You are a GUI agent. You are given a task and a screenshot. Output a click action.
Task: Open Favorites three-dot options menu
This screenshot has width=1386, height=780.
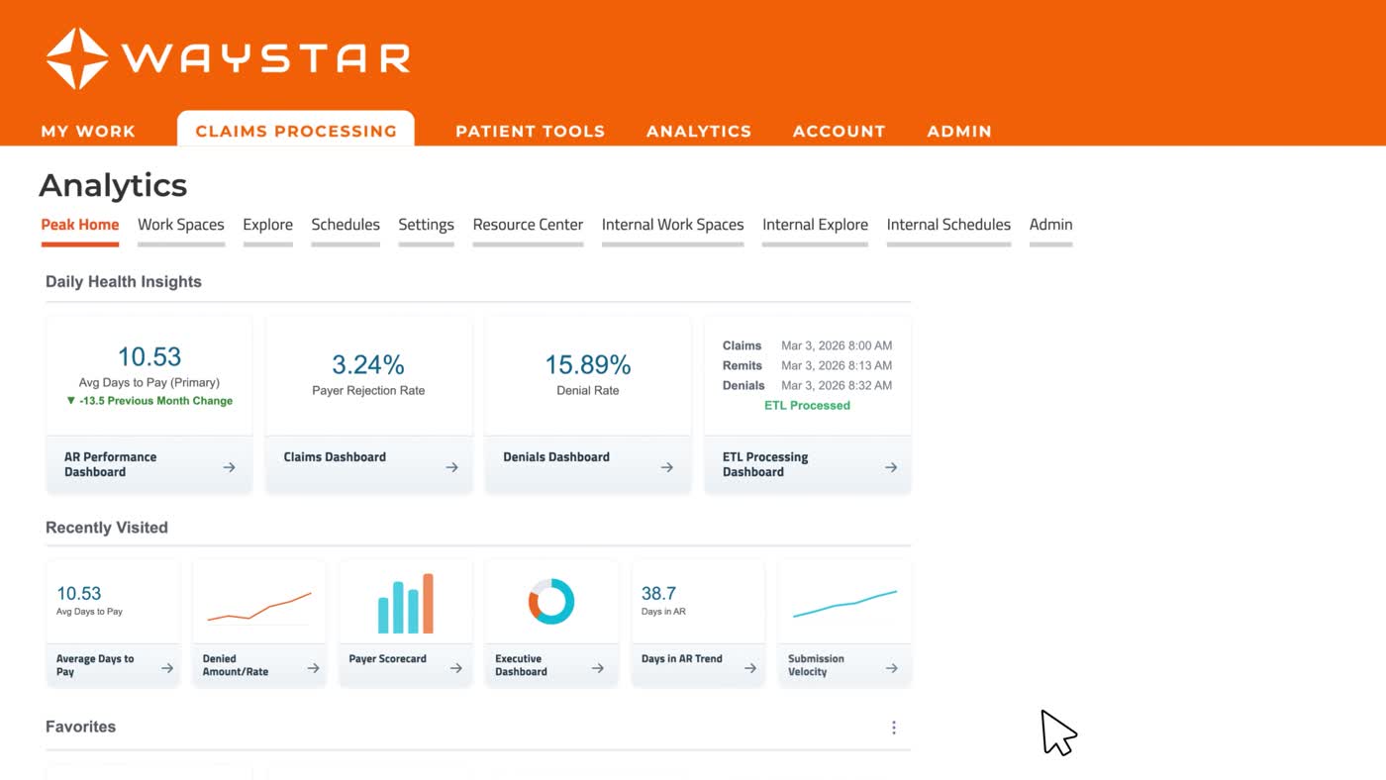894,728
